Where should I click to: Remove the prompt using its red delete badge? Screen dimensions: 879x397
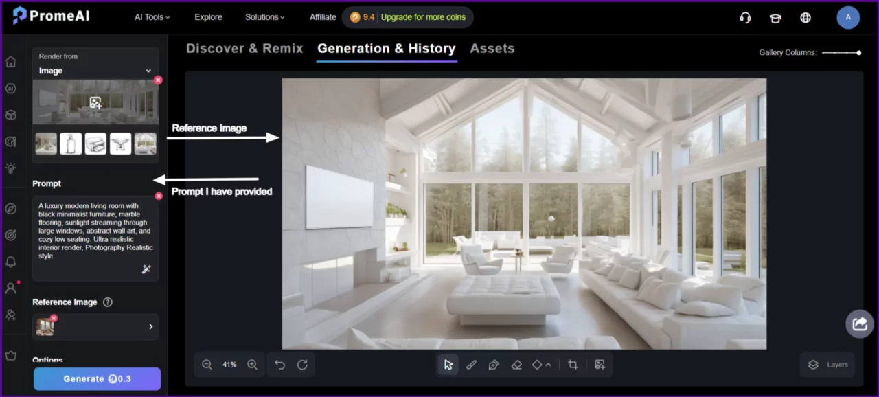[159, 196]
